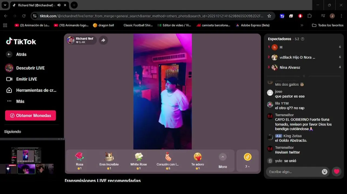Show more bookmarks with chevron

302,25
